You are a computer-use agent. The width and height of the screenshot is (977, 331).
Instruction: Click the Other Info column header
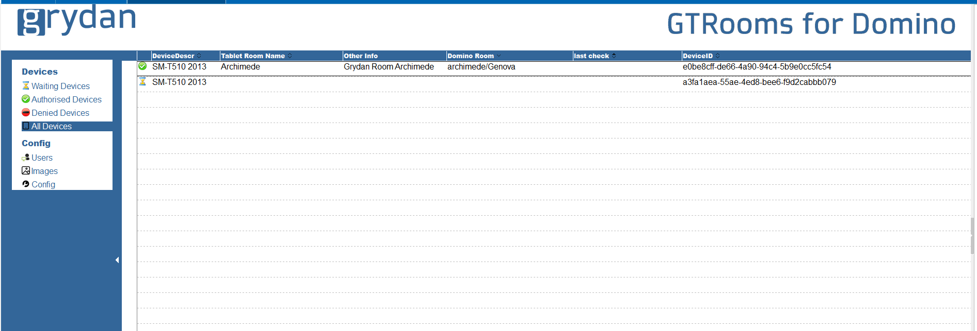point(361,56)
